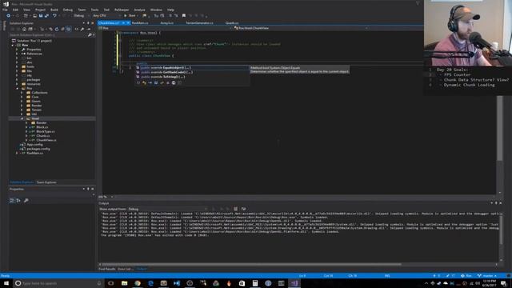Image resolution: width=512 pixels, height=288 pixels.
Task: Click the Save toolbar icon
Action: (41, 16)
